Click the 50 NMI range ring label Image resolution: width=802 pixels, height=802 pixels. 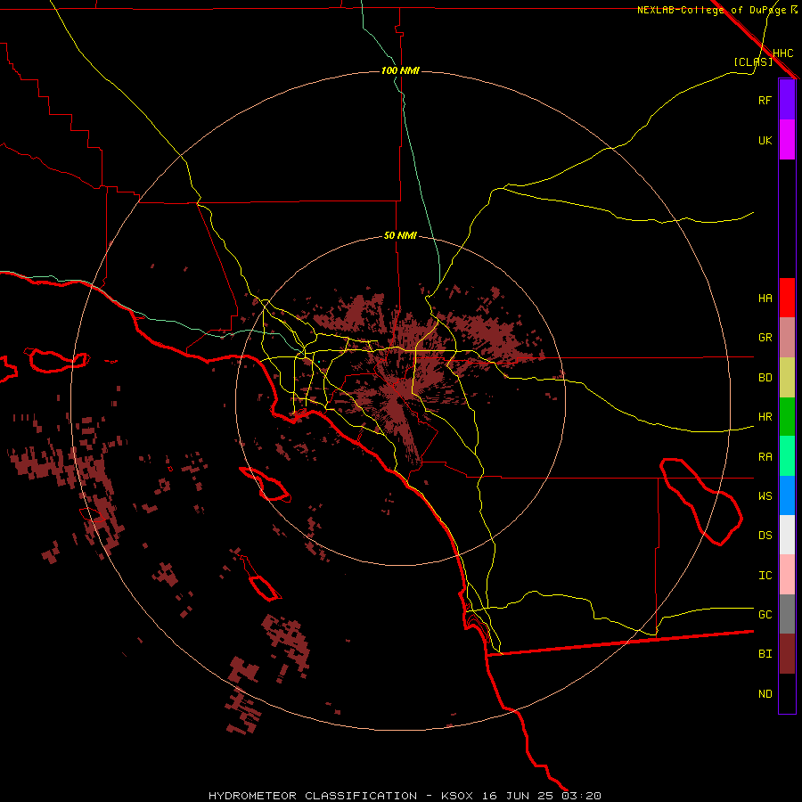pos(400,235)
